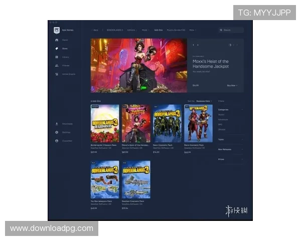The height and width of the screenshot is (241, 301).
Task: Select the Store tag icon in sidebar
Action: pos(57,49)
